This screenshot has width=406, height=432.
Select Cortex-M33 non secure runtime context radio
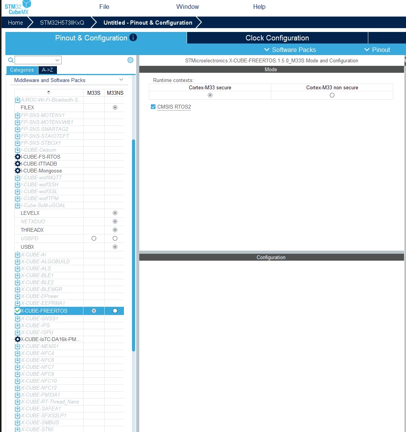point(332,95)
